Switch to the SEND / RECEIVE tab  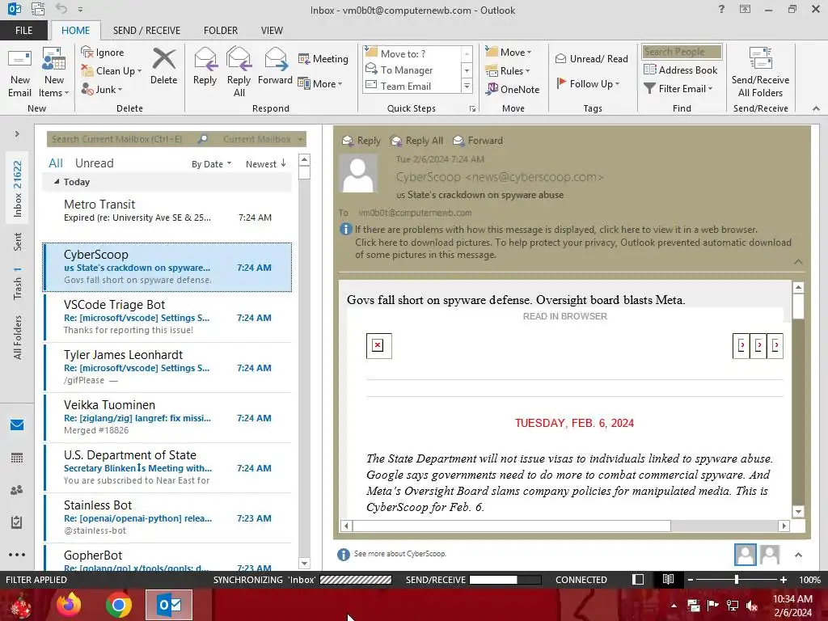coord(146,30)
